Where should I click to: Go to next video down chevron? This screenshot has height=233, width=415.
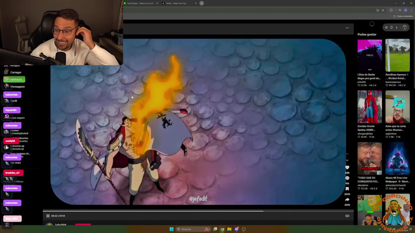pyautogui.click(x=347, y=160)
